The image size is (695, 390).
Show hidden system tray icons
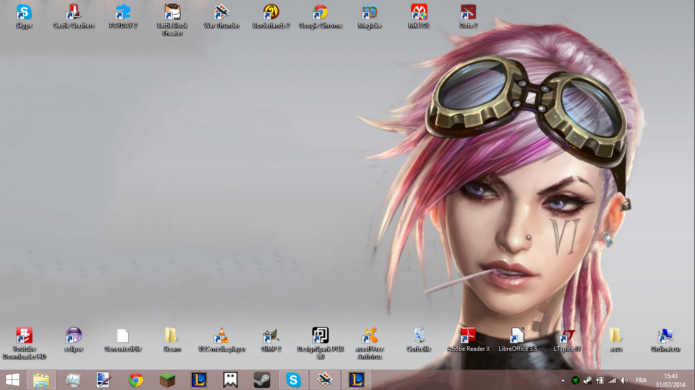click(x=563, y=380)
